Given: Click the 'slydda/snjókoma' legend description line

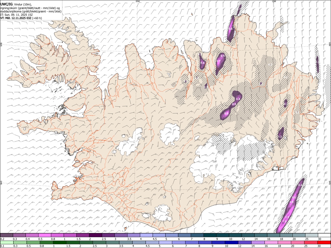Looking at the screenshot, I should 31,11.
